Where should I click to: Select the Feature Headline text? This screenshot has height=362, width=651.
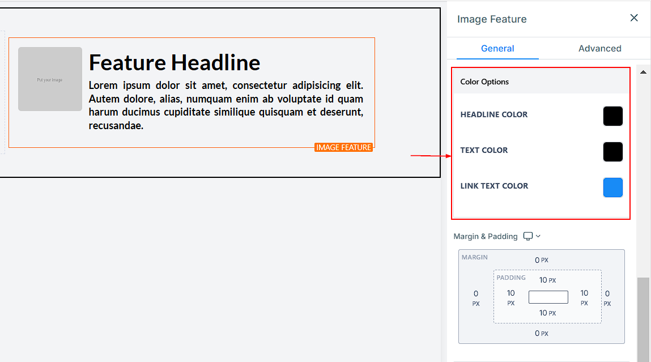tap(175, 62)
